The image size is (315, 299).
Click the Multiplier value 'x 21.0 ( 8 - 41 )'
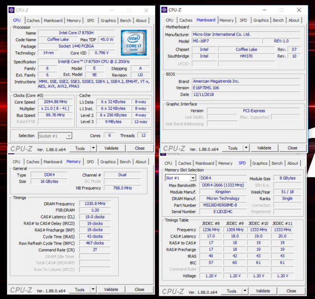point(56,108)
